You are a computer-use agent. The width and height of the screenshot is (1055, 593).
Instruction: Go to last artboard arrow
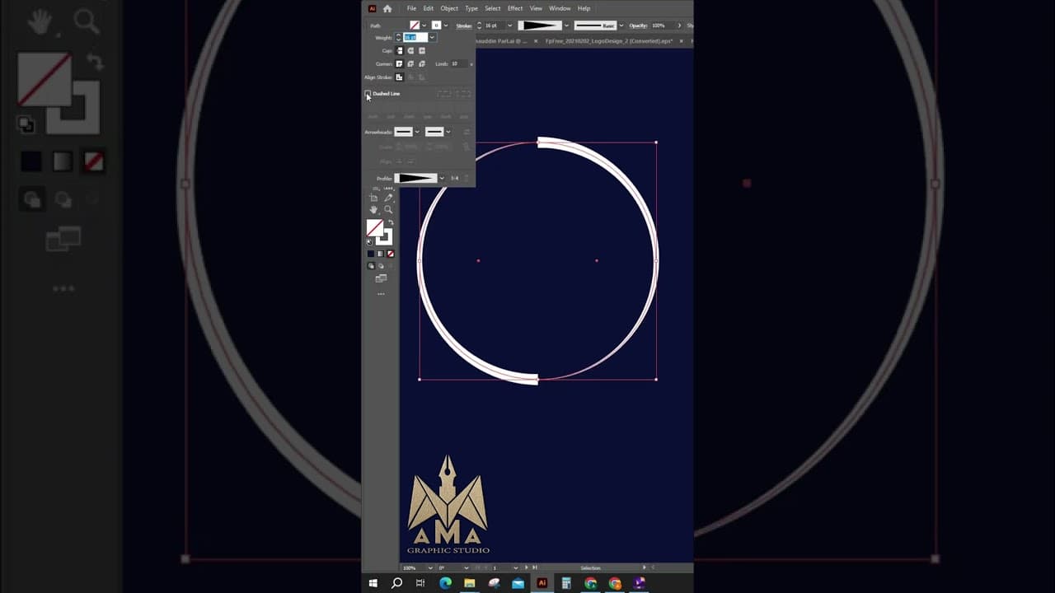[535, 567]
